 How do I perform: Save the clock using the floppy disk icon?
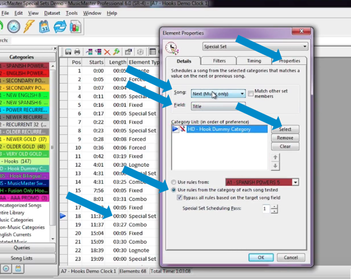click(x=68, y=52)
